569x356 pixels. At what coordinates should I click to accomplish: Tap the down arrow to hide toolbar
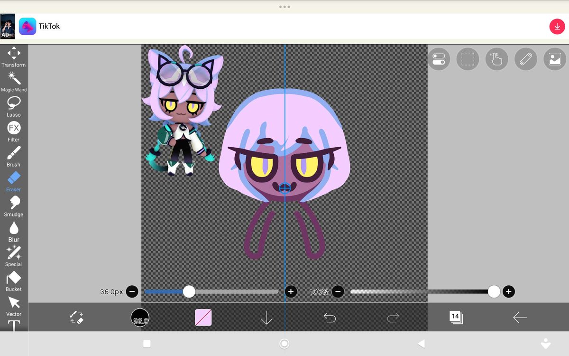tap(266, 318)
